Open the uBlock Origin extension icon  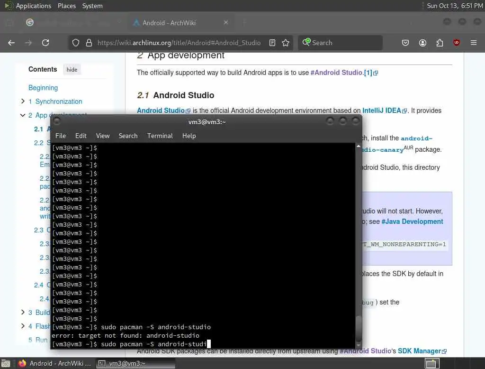point(457,43)
